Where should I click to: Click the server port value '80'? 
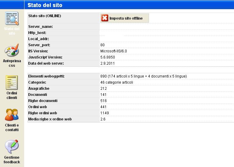102,45
